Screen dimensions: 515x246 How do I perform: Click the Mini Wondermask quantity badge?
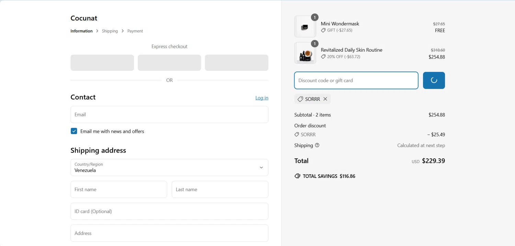314,17
